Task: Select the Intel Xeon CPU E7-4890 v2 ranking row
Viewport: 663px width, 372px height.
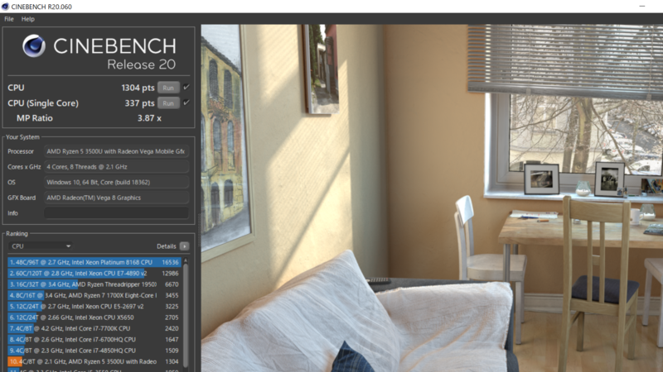Action: coord(94,274)
